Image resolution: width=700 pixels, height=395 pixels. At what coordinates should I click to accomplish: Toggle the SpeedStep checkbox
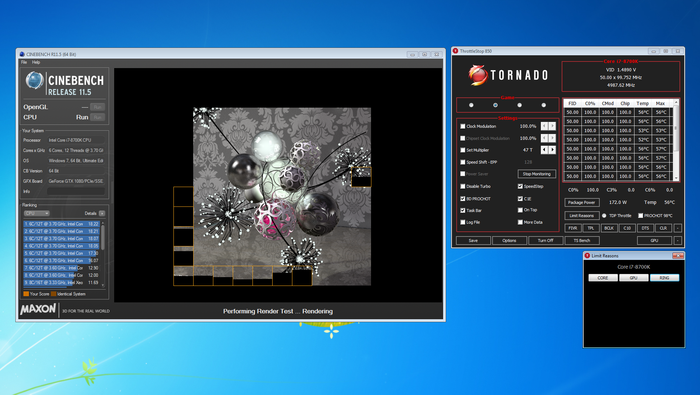pyautogui.click(x=520, y=186)
